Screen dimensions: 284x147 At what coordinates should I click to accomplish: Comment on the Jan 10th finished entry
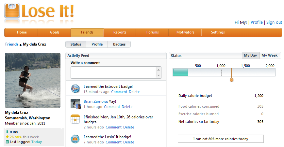(113, 127)
